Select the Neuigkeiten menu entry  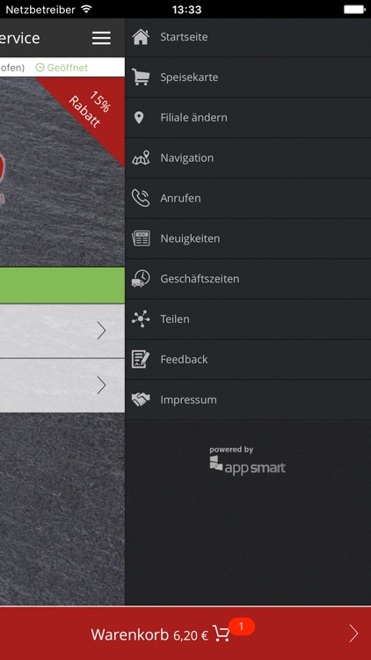pyautogui.click(x=248, y=238)
